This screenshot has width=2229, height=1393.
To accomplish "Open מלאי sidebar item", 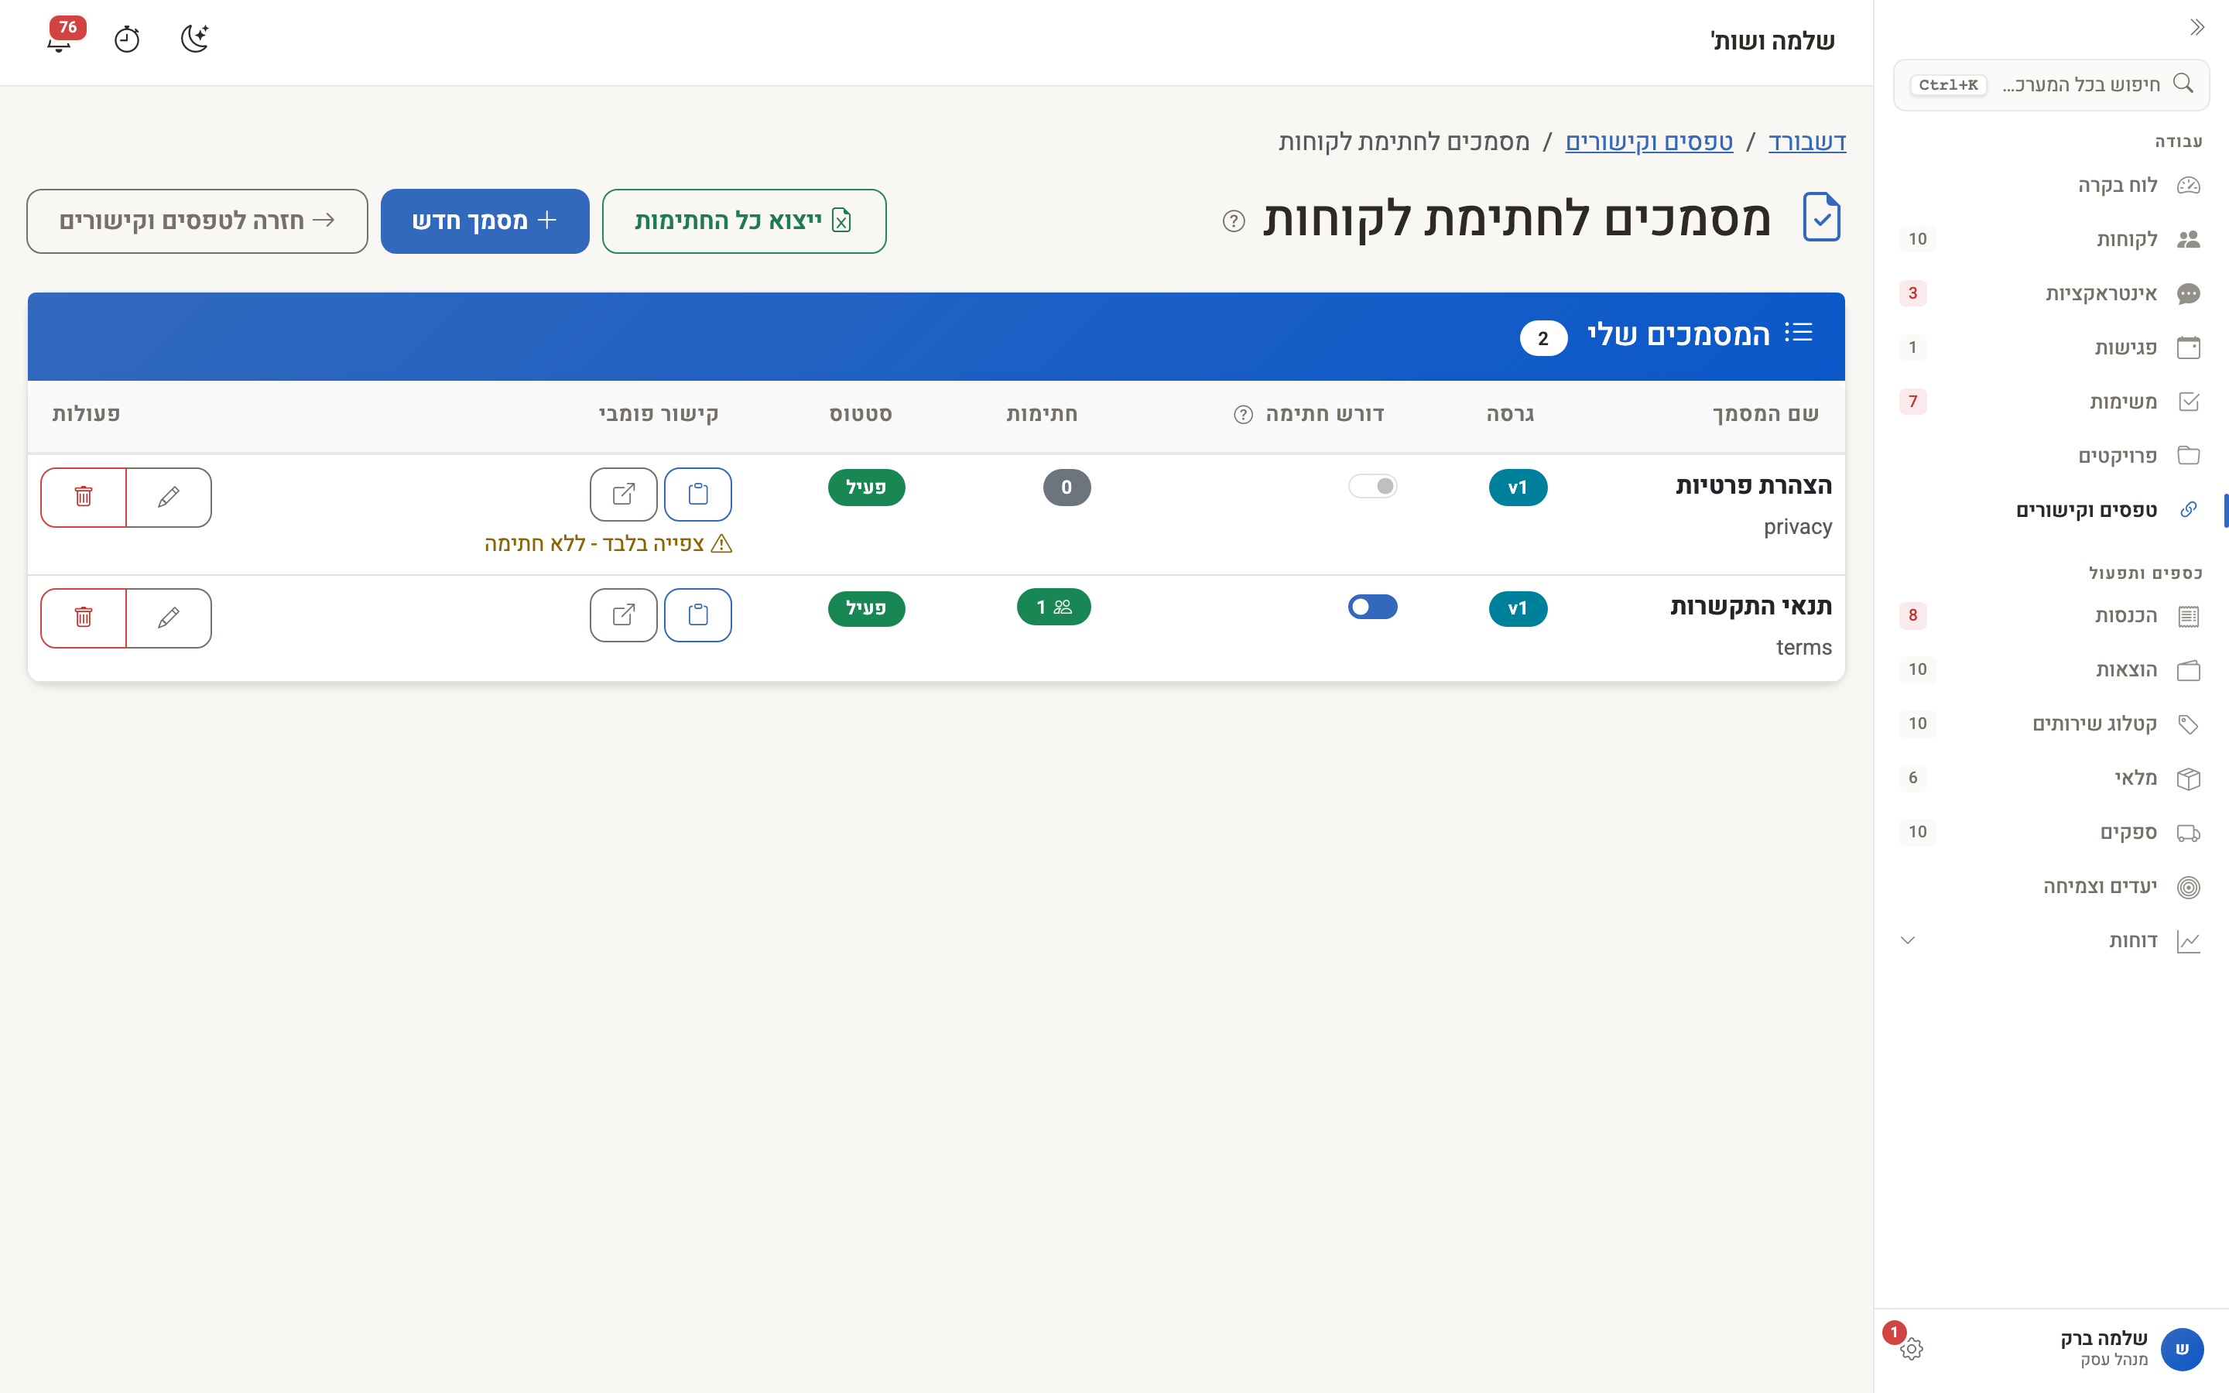I will pyautogui.click(x=2050, y=778).
